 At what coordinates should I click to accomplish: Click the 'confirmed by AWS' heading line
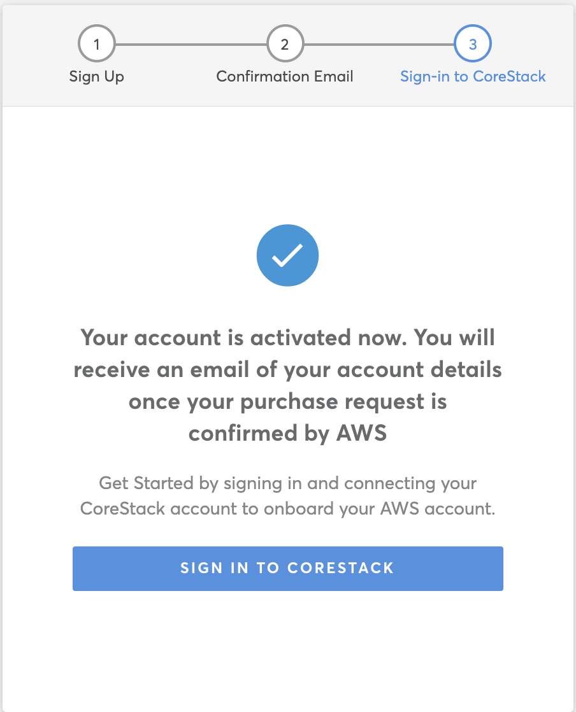coord(287,434)
